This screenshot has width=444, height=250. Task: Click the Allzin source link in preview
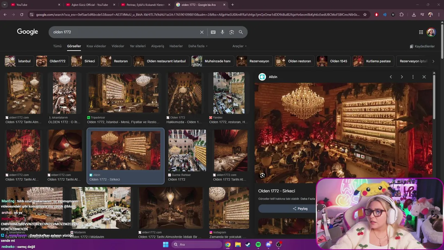[268, 77]
